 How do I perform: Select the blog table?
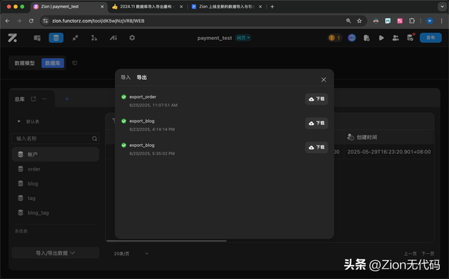tap(55, 183)
